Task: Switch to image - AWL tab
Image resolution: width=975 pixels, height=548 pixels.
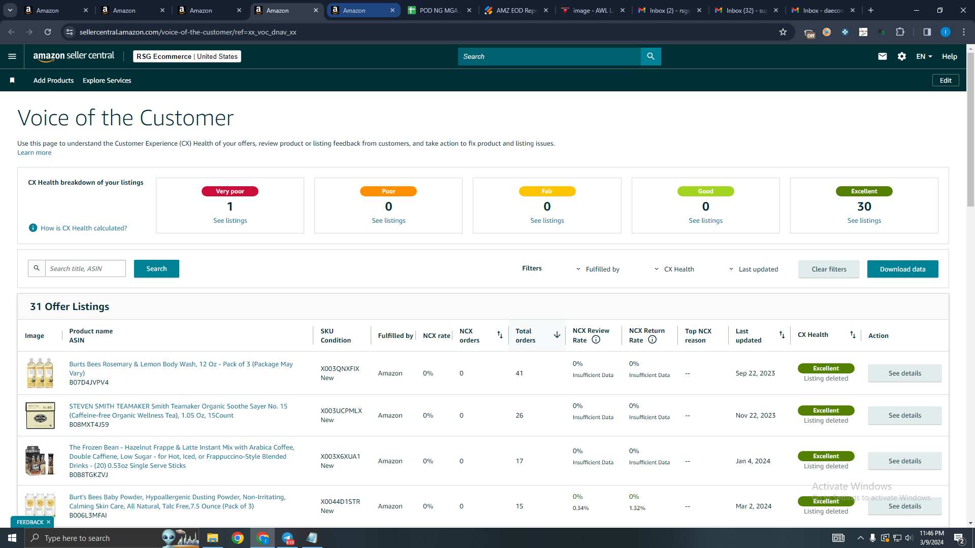Action: click(593, 10)
